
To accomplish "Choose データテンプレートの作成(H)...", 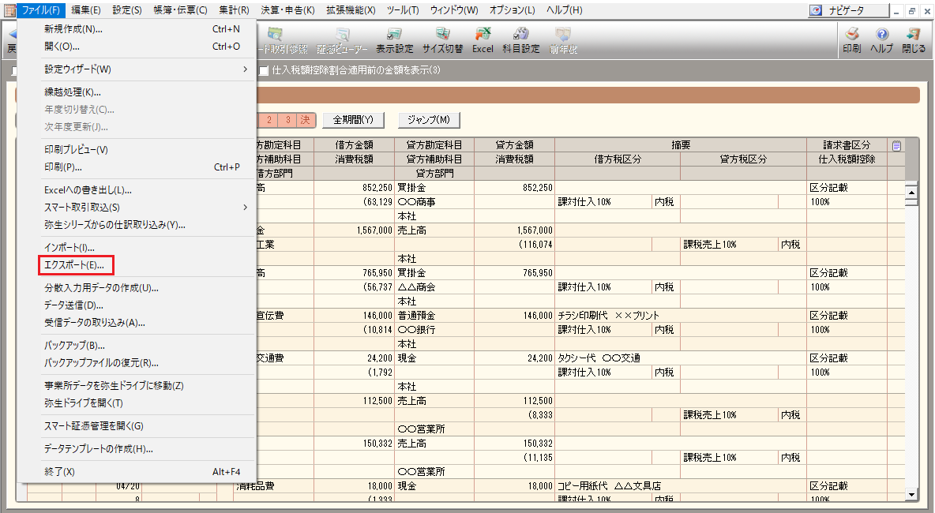I will pyautogui.click(x=148, y=448).
